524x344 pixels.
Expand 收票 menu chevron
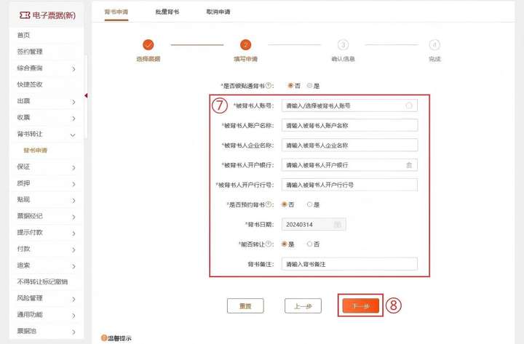coord(74,119)
